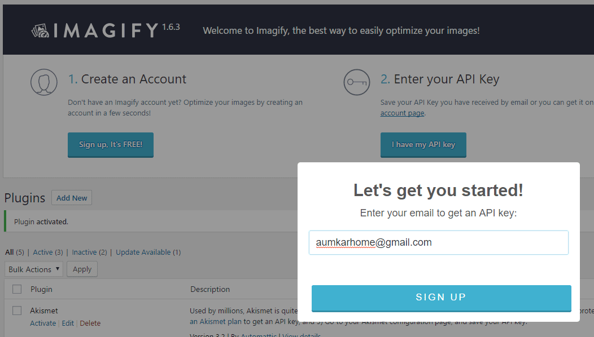Click the user avatar icon beside Create an Account
The image size is (594, 337).
click(x=44, y=82)
